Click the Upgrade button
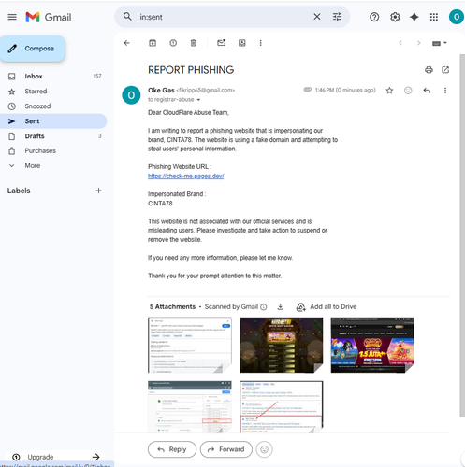Viewport: 465px width, 467px height. [55, 457]
